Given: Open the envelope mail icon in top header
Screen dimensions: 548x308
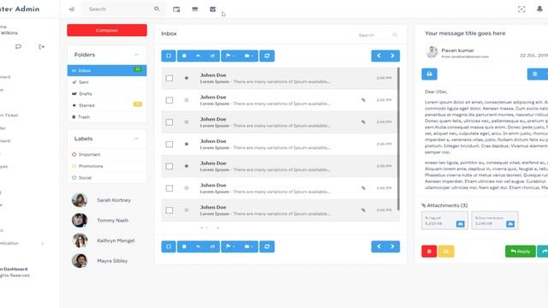Looking at the screenshot, I should click(x=212, y=9).
